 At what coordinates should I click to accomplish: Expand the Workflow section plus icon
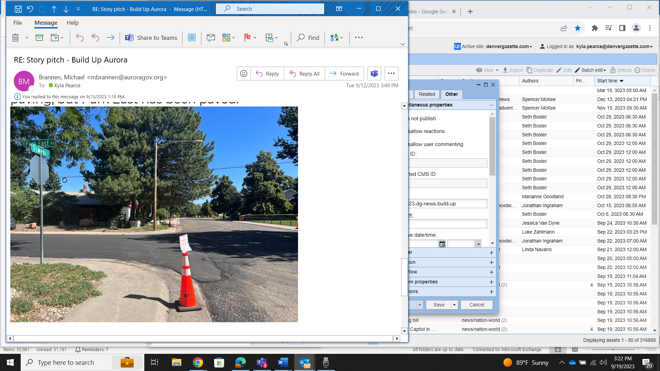[491, 272]
